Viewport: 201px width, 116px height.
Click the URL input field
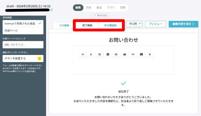(23, 45)
